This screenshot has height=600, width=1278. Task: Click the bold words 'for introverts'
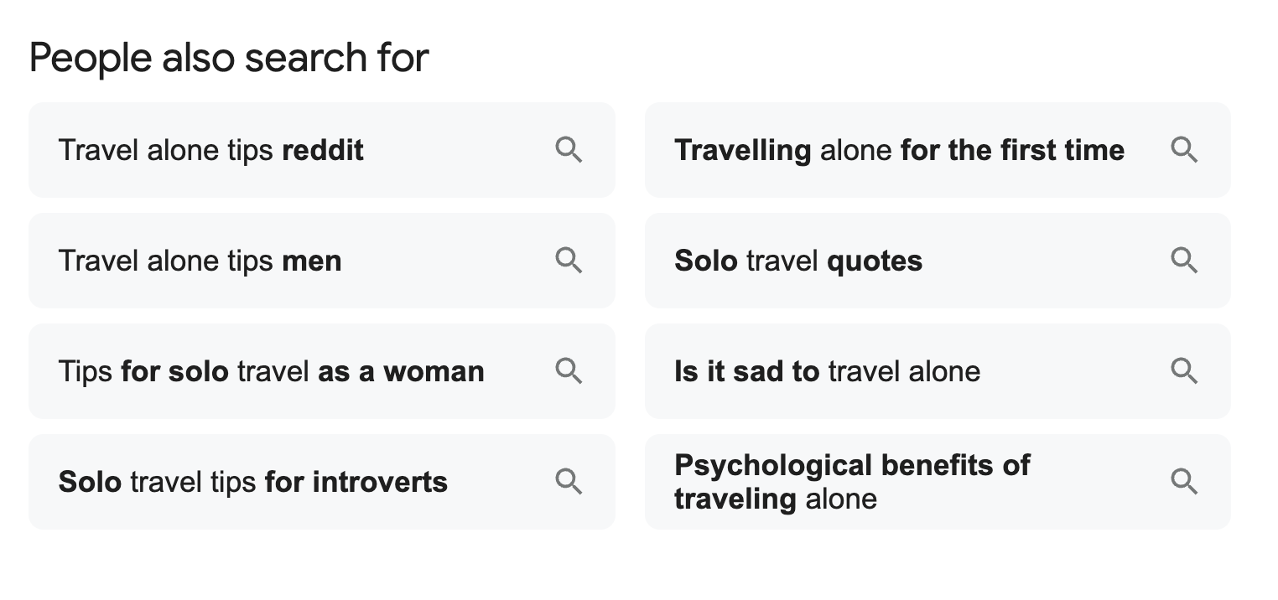pos(356,483)
